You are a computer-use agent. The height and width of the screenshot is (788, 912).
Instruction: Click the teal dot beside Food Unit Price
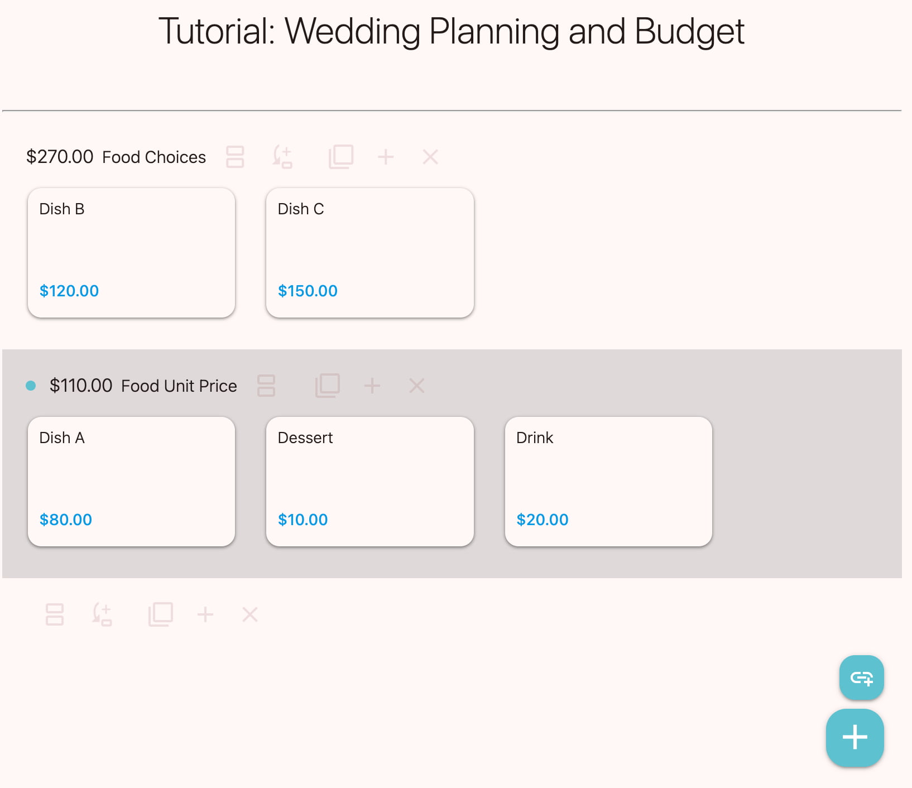(31, 386)
